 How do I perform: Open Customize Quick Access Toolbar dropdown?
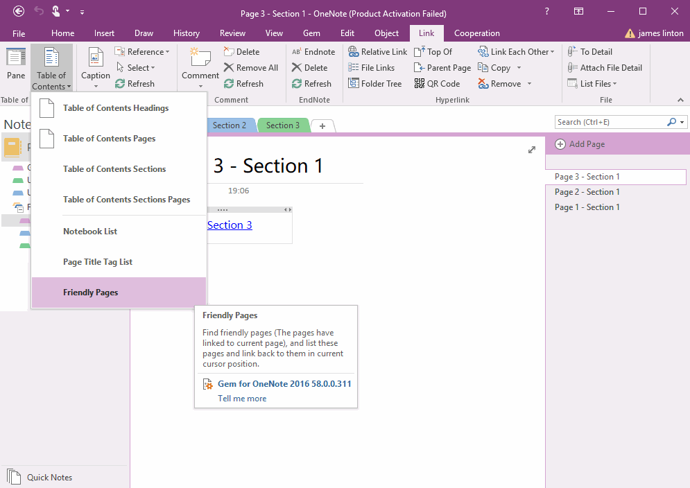coord(82,12)
